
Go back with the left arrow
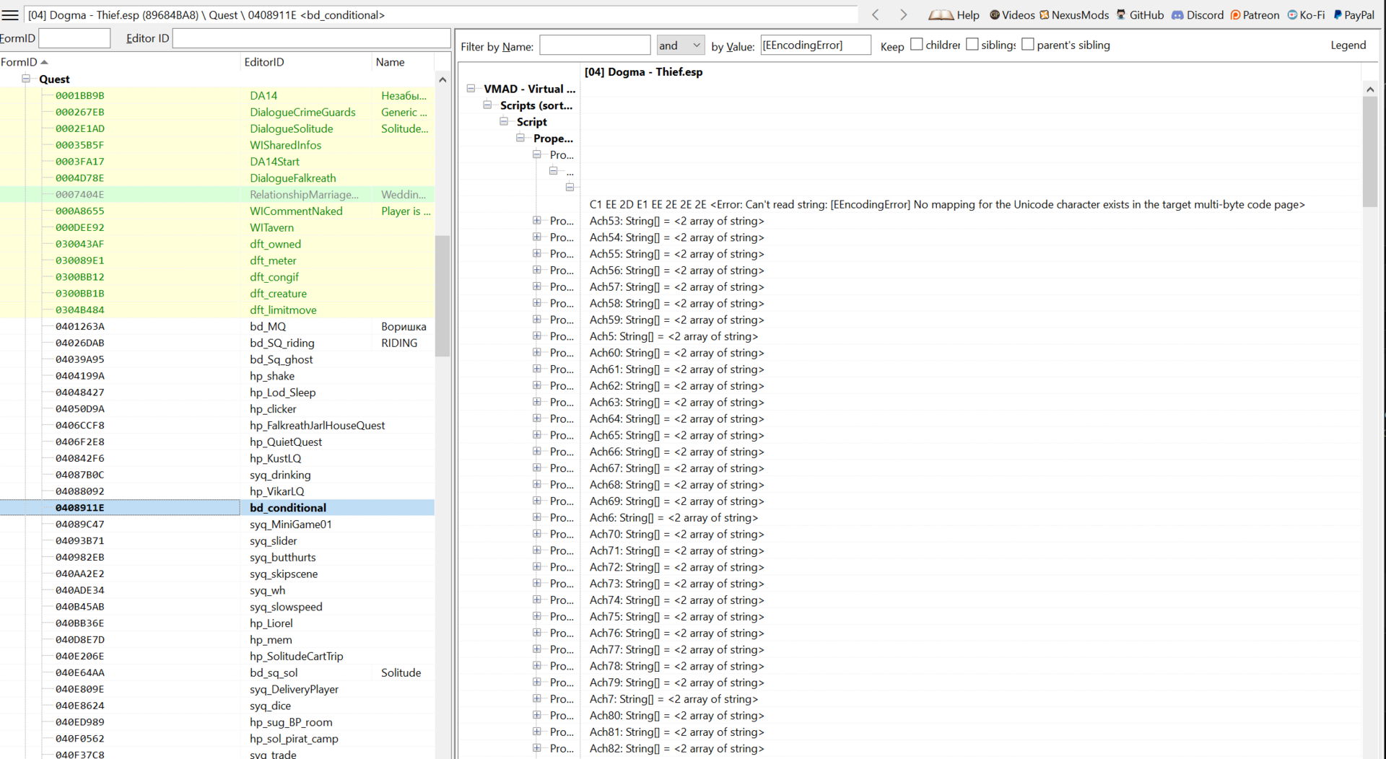tap(876, 14)
